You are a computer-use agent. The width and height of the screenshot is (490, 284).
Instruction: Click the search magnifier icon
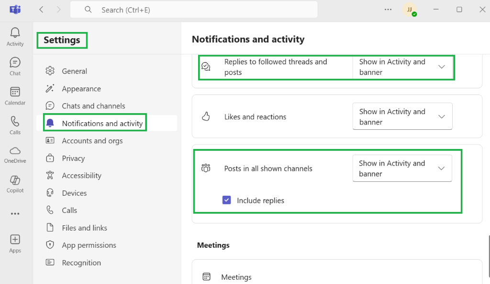tap(88, 10)
